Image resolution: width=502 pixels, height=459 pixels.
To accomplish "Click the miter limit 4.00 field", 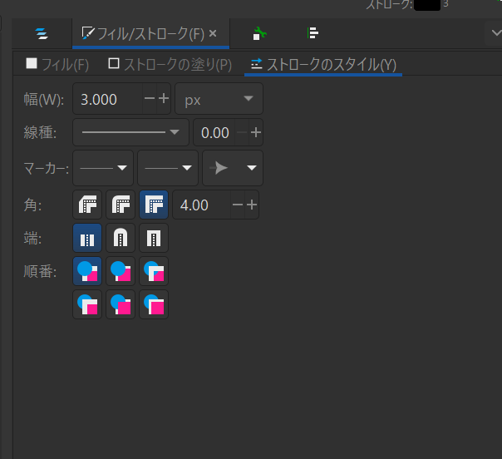I will coord(202,205).
